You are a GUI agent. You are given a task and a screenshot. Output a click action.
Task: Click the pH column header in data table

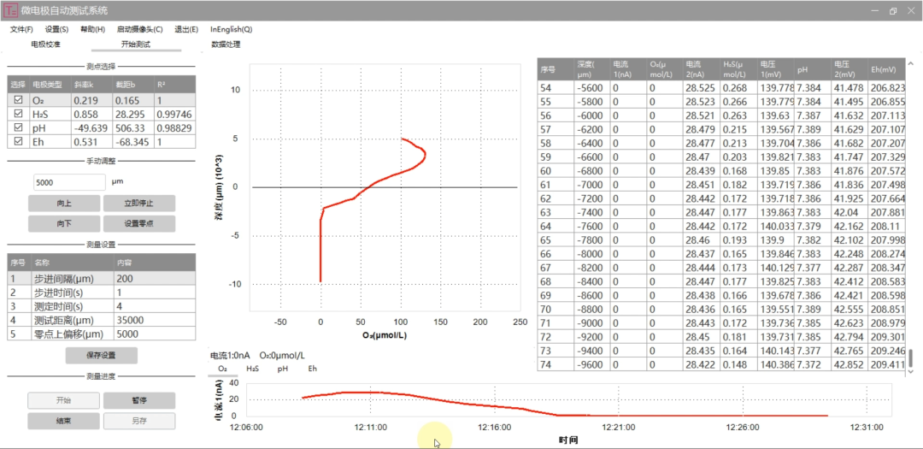813,69
